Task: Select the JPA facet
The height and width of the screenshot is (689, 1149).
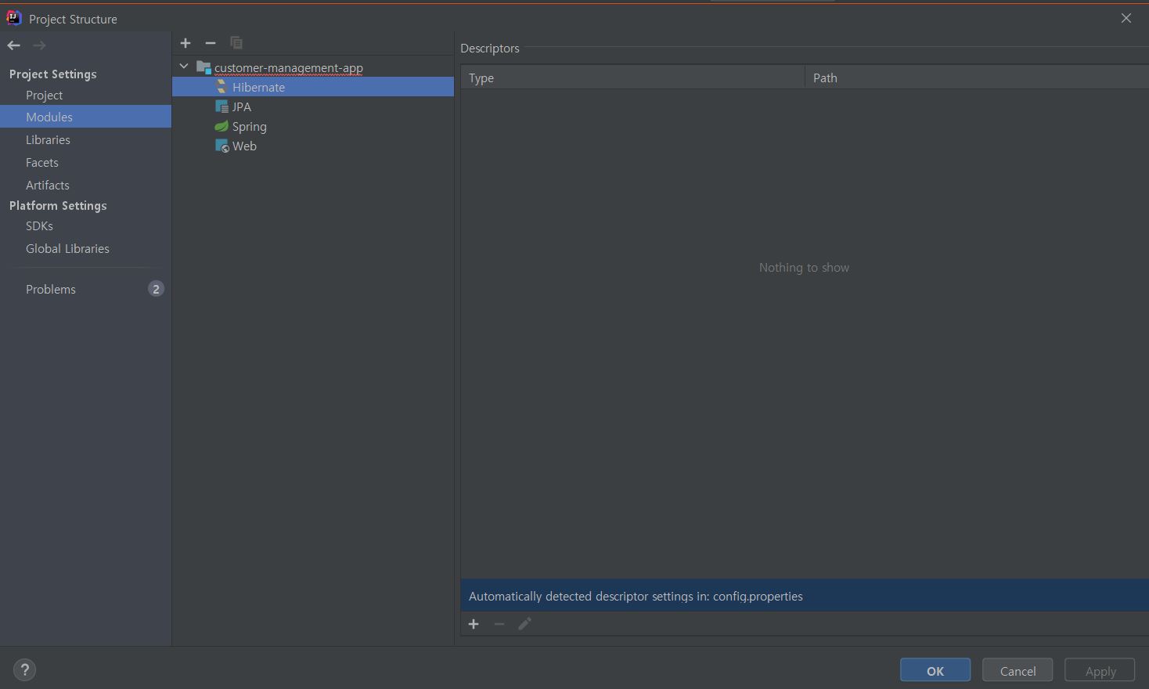Action: pos(241,106)
